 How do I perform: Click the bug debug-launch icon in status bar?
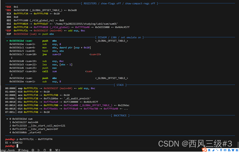click(x=45, y=150)
